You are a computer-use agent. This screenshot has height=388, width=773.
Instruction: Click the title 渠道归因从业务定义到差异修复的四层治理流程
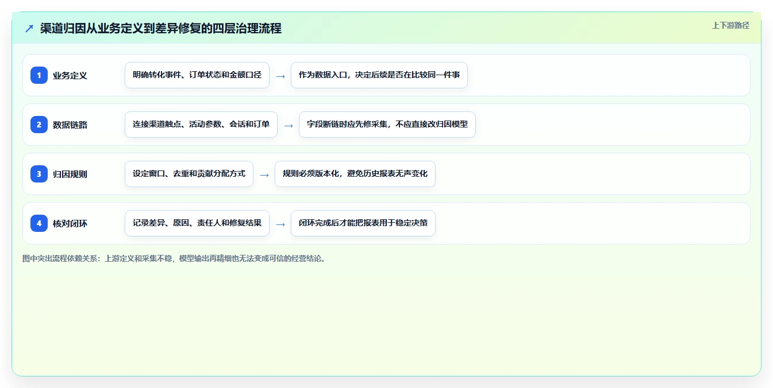pos(161,28)
